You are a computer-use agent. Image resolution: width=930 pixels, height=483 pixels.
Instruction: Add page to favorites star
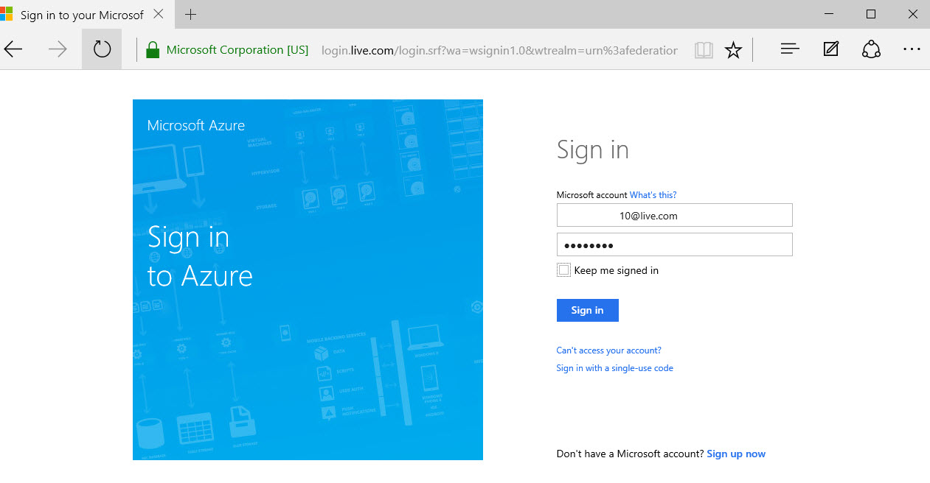click(x=733, y=50)
